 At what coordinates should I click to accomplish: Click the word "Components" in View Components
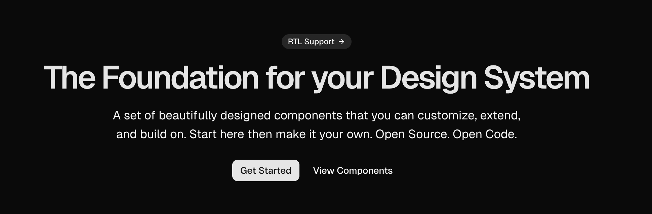pyautogui.click(x=365, y=170)
